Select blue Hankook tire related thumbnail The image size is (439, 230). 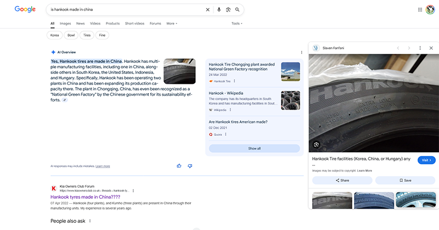pyautogui.click(x=374, y=200)
